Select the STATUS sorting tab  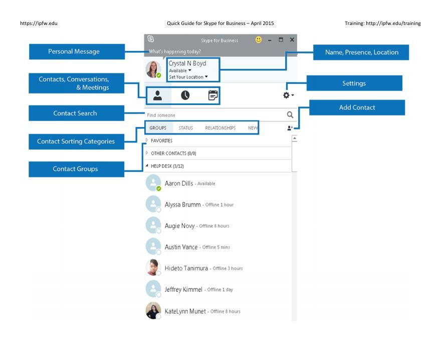pyautogui.click(x=186, y=128)
